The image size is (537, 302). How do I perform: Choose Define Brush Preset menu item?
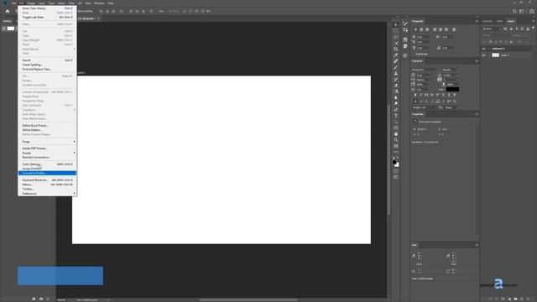pyautogui.click(x=47, y=126)
